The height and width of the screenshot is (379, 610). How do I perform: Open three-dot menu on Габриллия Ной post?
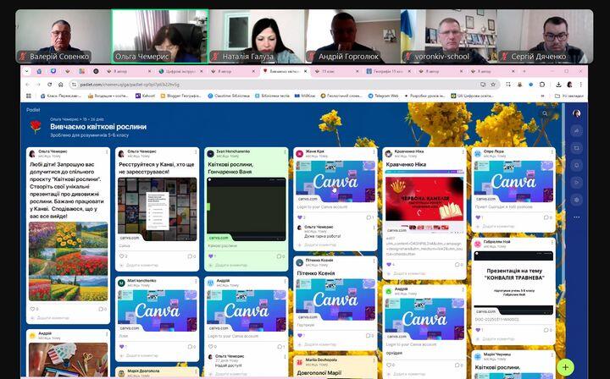552,242
